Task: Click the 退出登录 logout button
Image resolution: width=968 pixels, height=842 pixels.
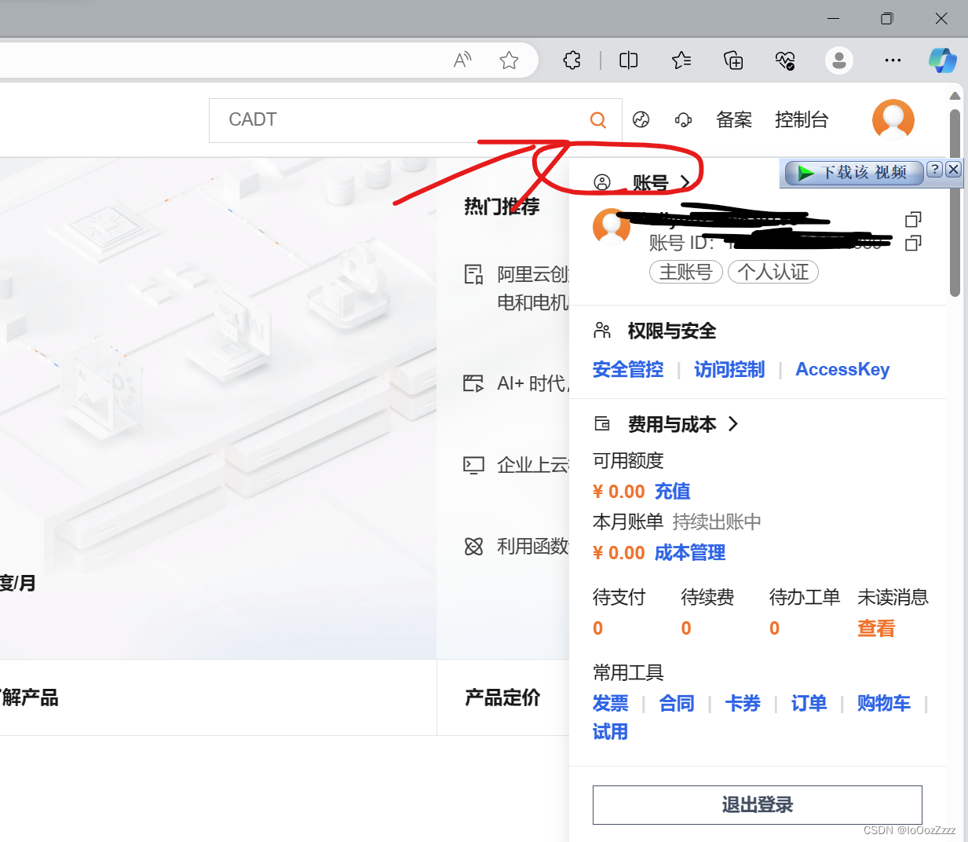Action: coord(758,805)
